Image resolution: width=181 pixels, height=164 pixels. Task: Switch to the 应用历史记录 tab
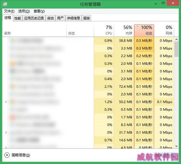(x=34, y=18)
